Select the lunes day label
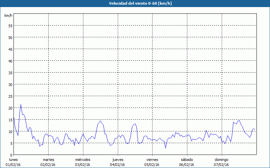Viewport: 270px width, 168px height. point(13,160)
